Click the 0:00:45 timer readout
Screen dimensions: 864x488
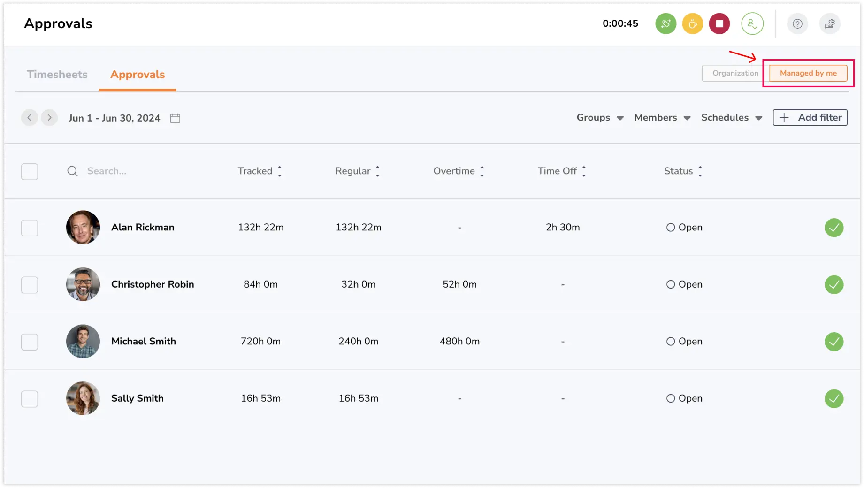620,23
